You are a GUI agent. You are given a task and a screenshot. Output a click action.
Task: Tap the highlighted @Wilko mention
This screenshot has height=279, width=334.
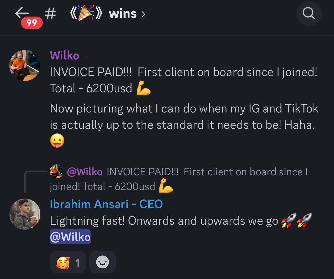(70, 237)
